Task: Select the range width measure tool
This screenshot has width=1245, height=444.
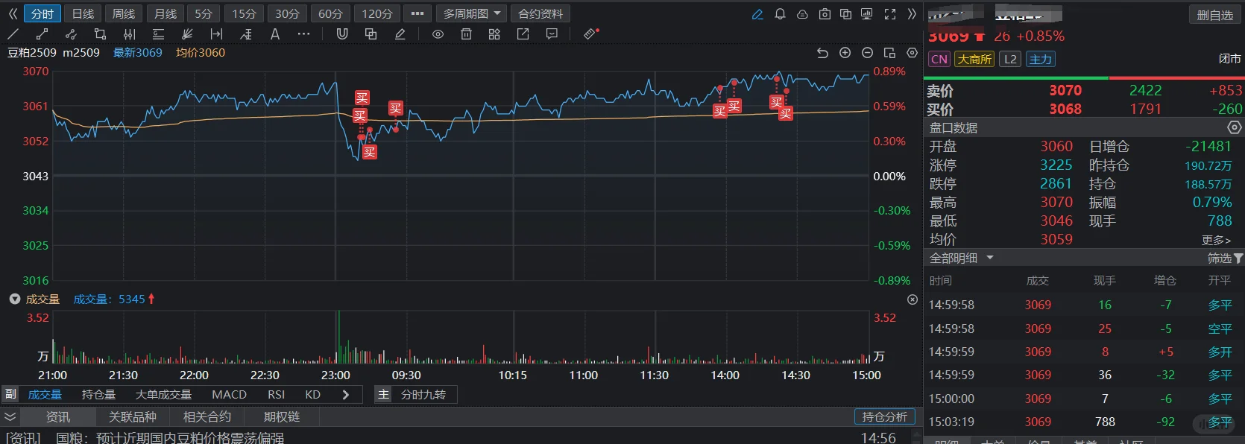Action: (216, 34)
